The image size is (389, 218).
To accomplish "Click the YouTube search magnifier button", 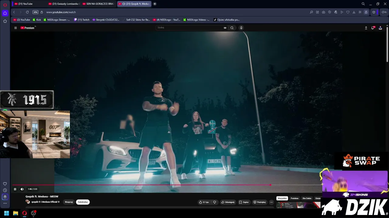I will point(232,28).
